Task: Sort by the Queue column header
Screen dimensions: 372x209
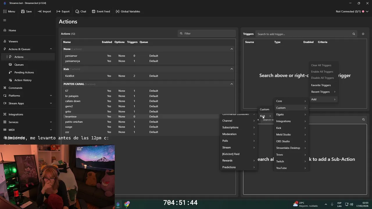Action: (x=144, y=42)
